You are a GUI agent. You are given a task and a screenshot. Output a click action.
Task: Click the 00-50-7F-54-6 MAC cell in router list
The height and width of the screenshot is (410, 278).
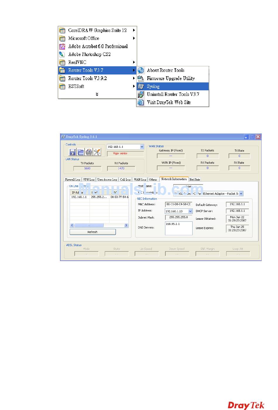click(119, 197)
